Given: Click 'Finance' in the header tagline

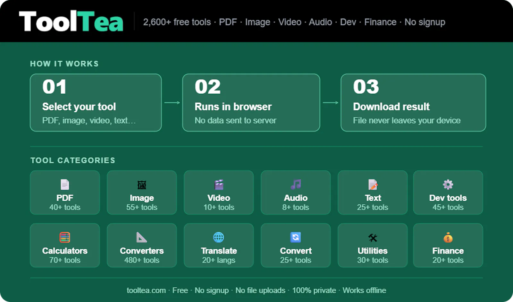Looking at the screenshot, I should (380, 22).
